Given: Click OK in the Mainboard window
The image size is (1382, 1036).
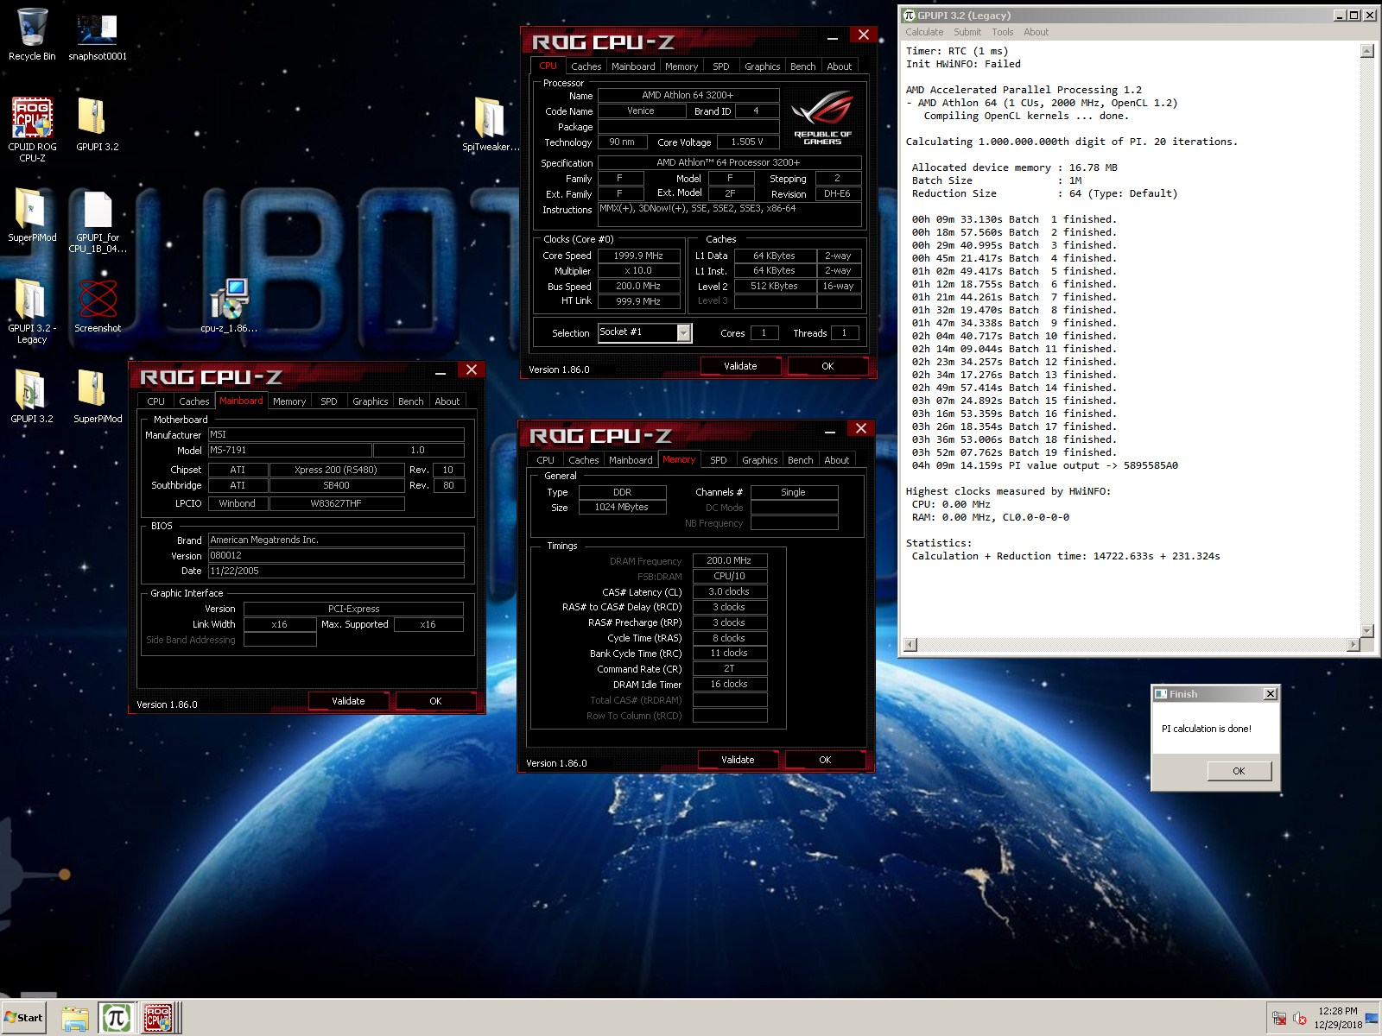Looking at the screenshot, I should (x=435, y=701).
